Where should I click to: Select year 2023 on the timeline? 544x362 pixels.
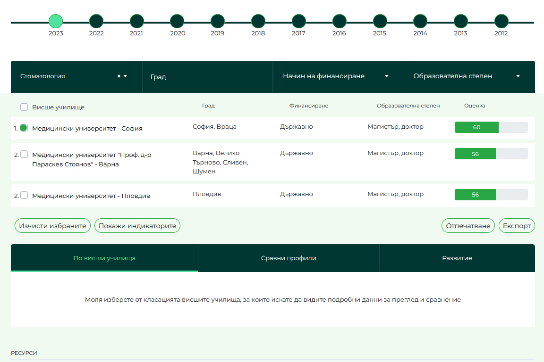[x=56, y=22]
